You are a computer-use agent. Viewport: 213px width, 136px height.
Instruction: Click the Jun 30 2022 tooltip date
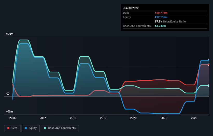tap(131, 8)
